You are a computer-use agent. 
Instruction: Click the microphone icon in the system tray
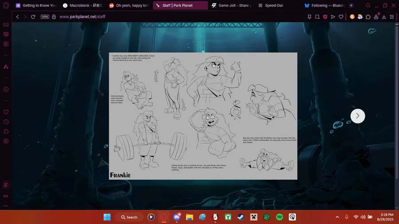click(x=347, y=217)
